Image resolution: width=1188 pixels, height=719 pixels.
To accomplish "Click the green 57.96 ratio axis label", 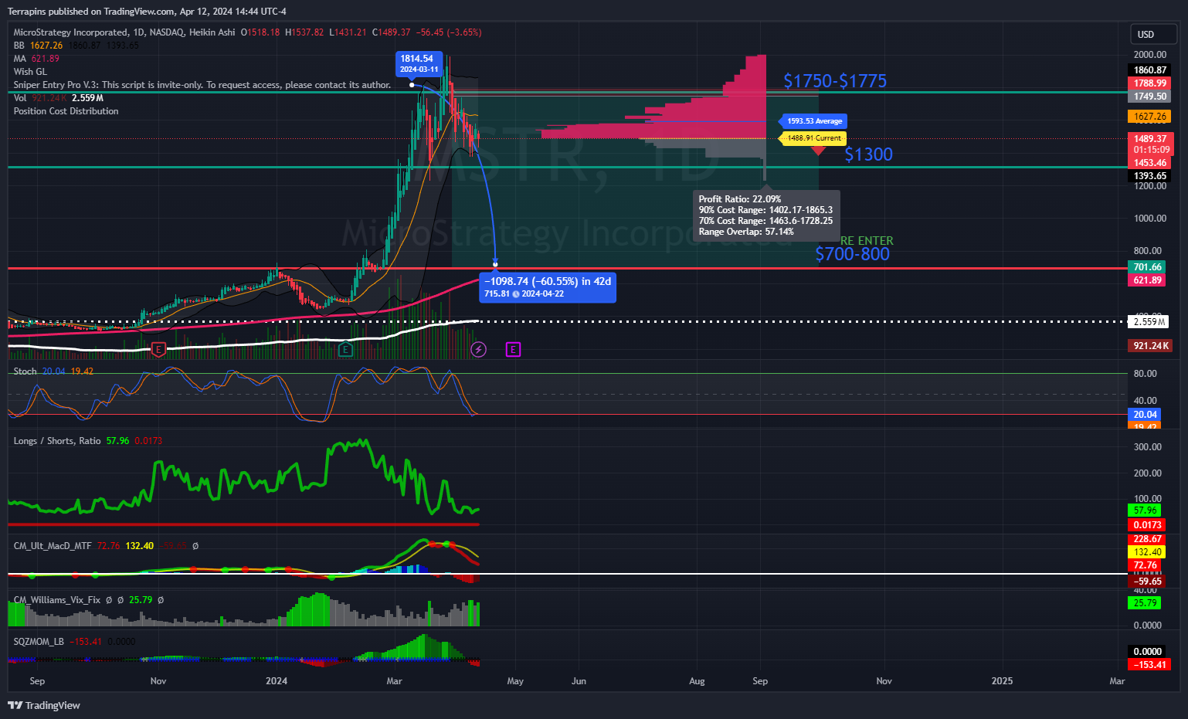I will [x=1144, y=510].
